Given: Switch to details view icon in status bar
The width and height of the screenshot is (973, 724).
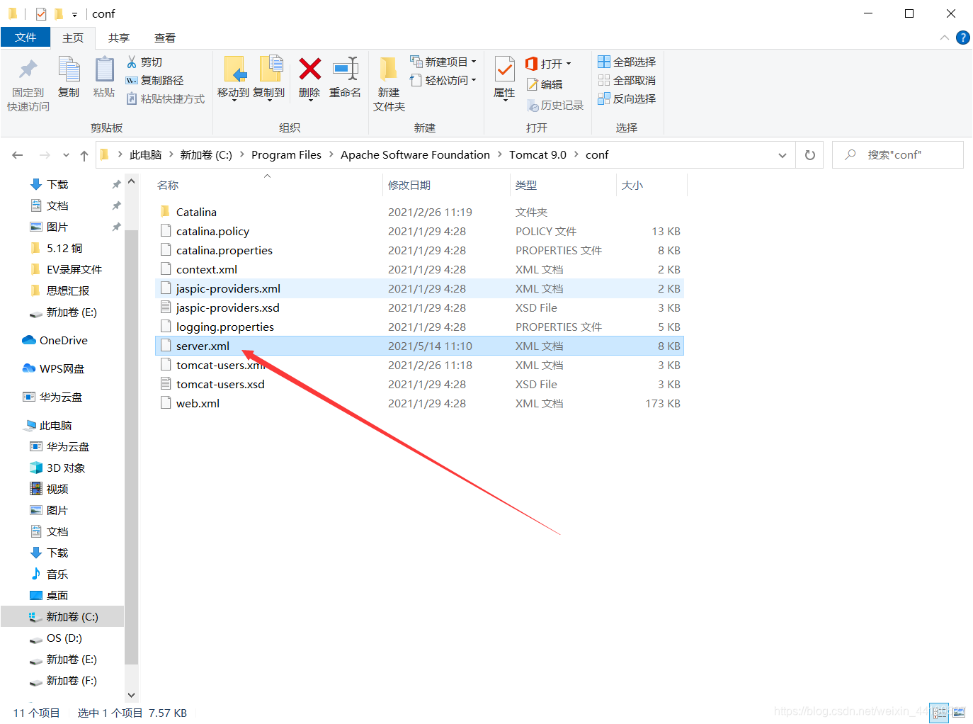Looking at the screenshot, I should point(939,713).
